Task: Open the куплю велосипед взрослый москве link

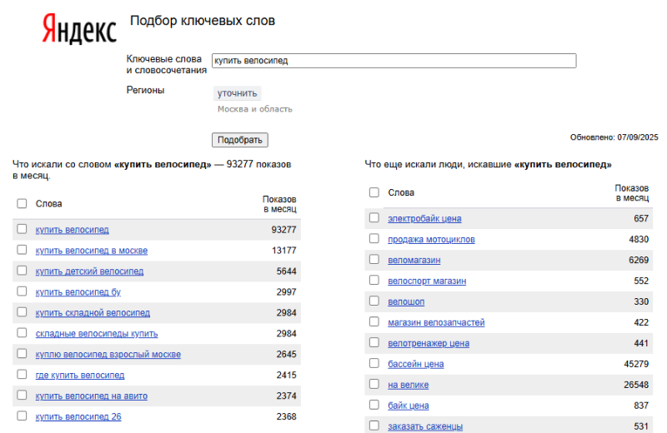Action: [108, 355]
